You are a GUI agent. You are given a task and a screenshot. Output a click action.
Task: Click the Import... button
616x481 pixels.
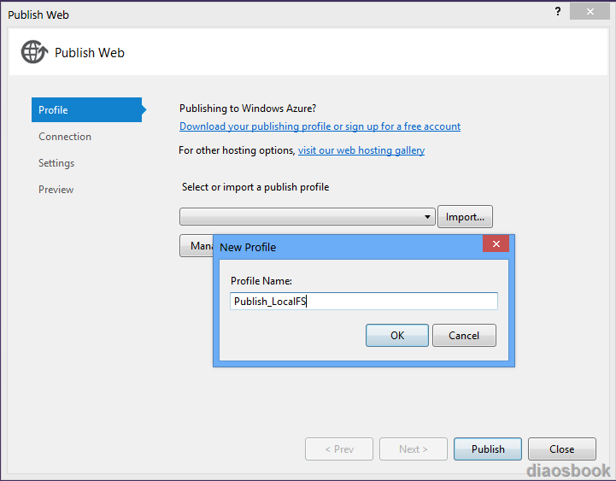(465, 217)
